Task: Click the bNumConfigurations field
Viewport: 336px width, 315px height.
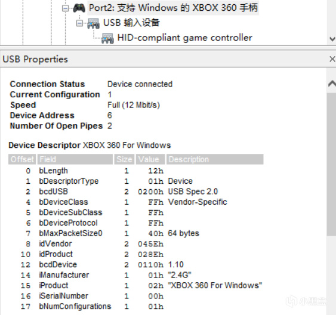Action: pos(75,307)
